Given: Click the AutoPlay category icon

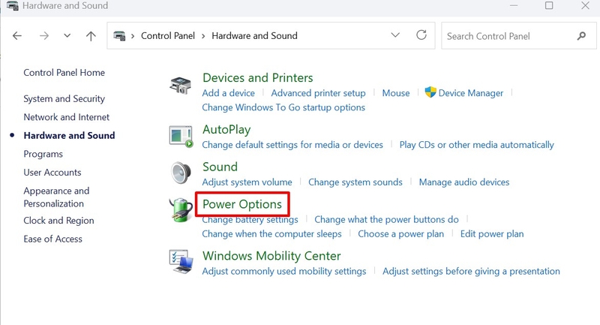Looking at the screenshot, I should tap(181, 137).
